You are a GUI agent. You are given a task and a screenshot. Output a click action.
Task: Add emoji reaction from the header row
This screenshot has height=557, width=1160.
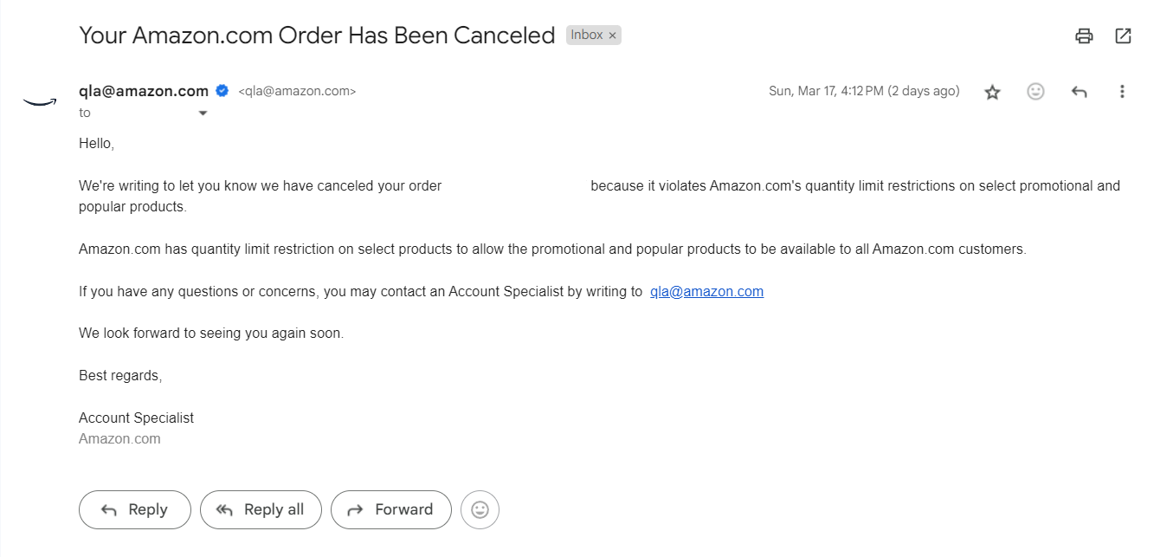click(x=1035, y=92)
